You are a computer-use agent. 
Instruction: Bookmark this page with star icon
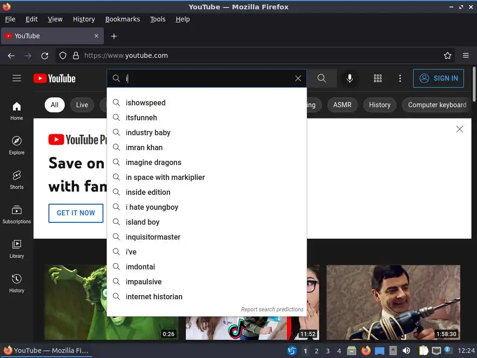448,55
